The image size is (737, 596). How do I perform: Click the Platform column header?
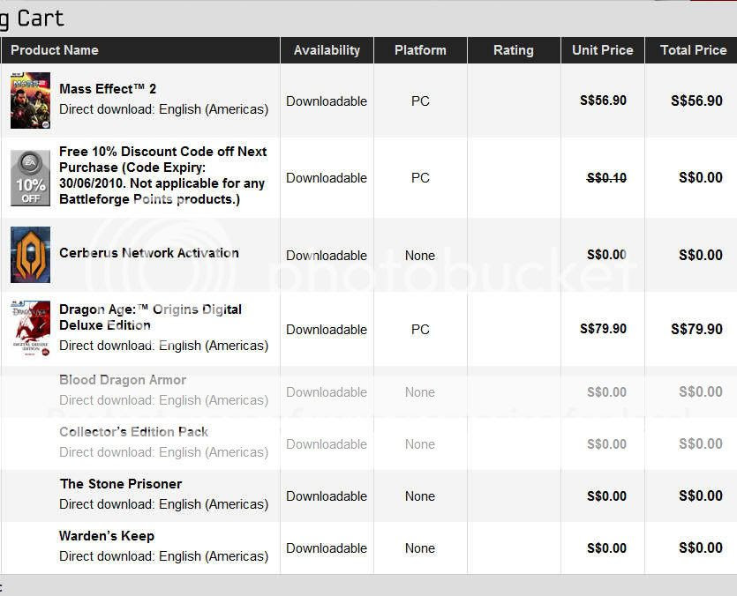pyautogui.click(x=420, y=50)
